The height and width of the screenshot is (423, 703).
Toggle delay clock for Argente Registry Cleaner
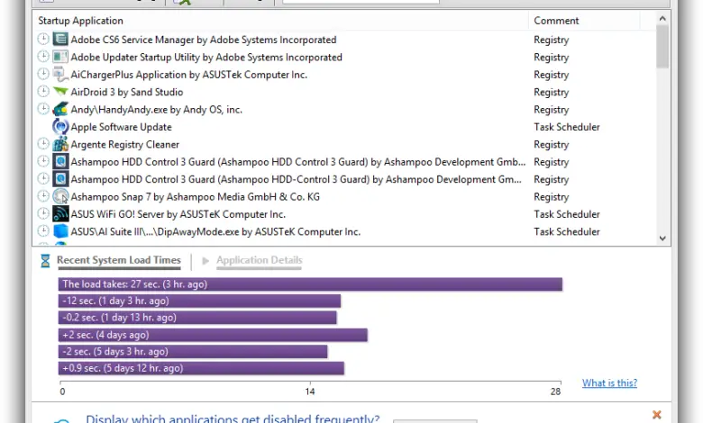coord(43,144)
